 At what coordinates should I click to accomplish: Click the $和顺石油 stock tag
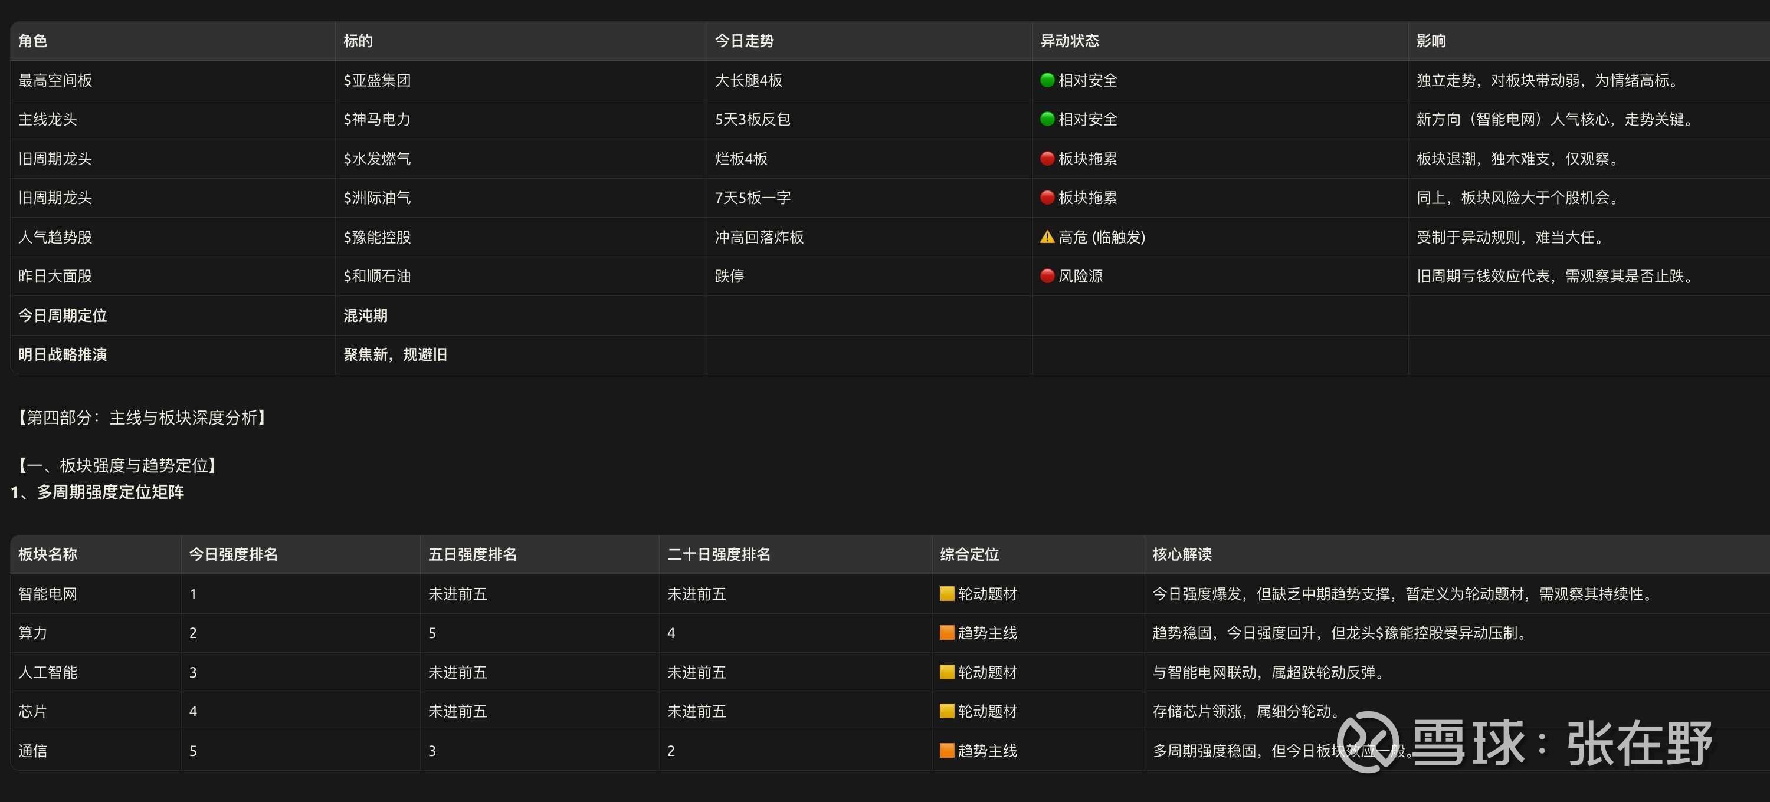tap(376, 277)
